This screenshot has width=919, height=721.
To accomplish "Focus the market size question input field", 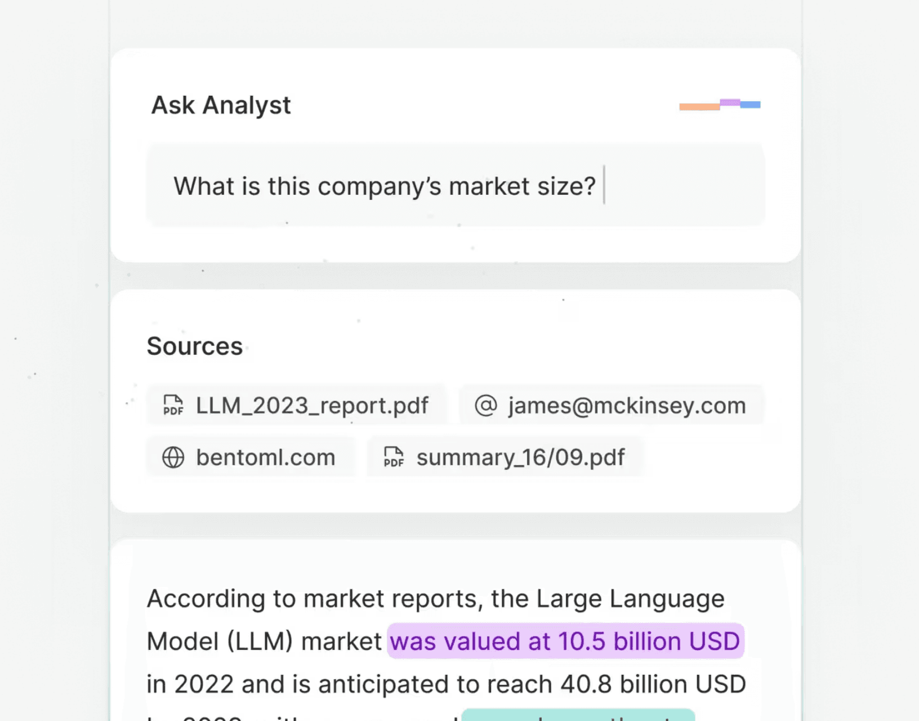I will (x=455, y=186).
